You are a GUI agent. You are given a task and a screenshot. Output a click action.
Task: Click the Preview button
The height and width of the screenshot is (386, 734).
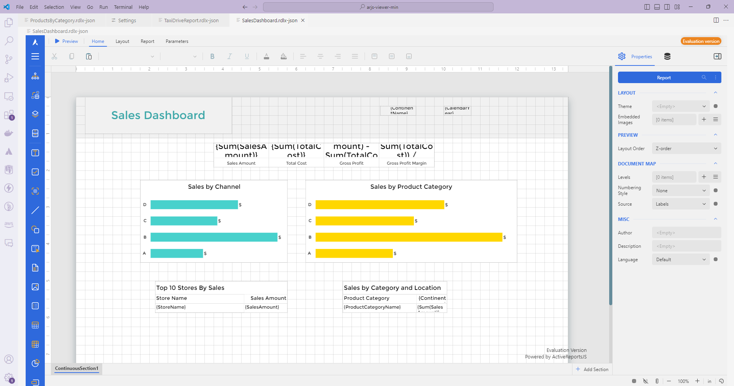[66, 41]
